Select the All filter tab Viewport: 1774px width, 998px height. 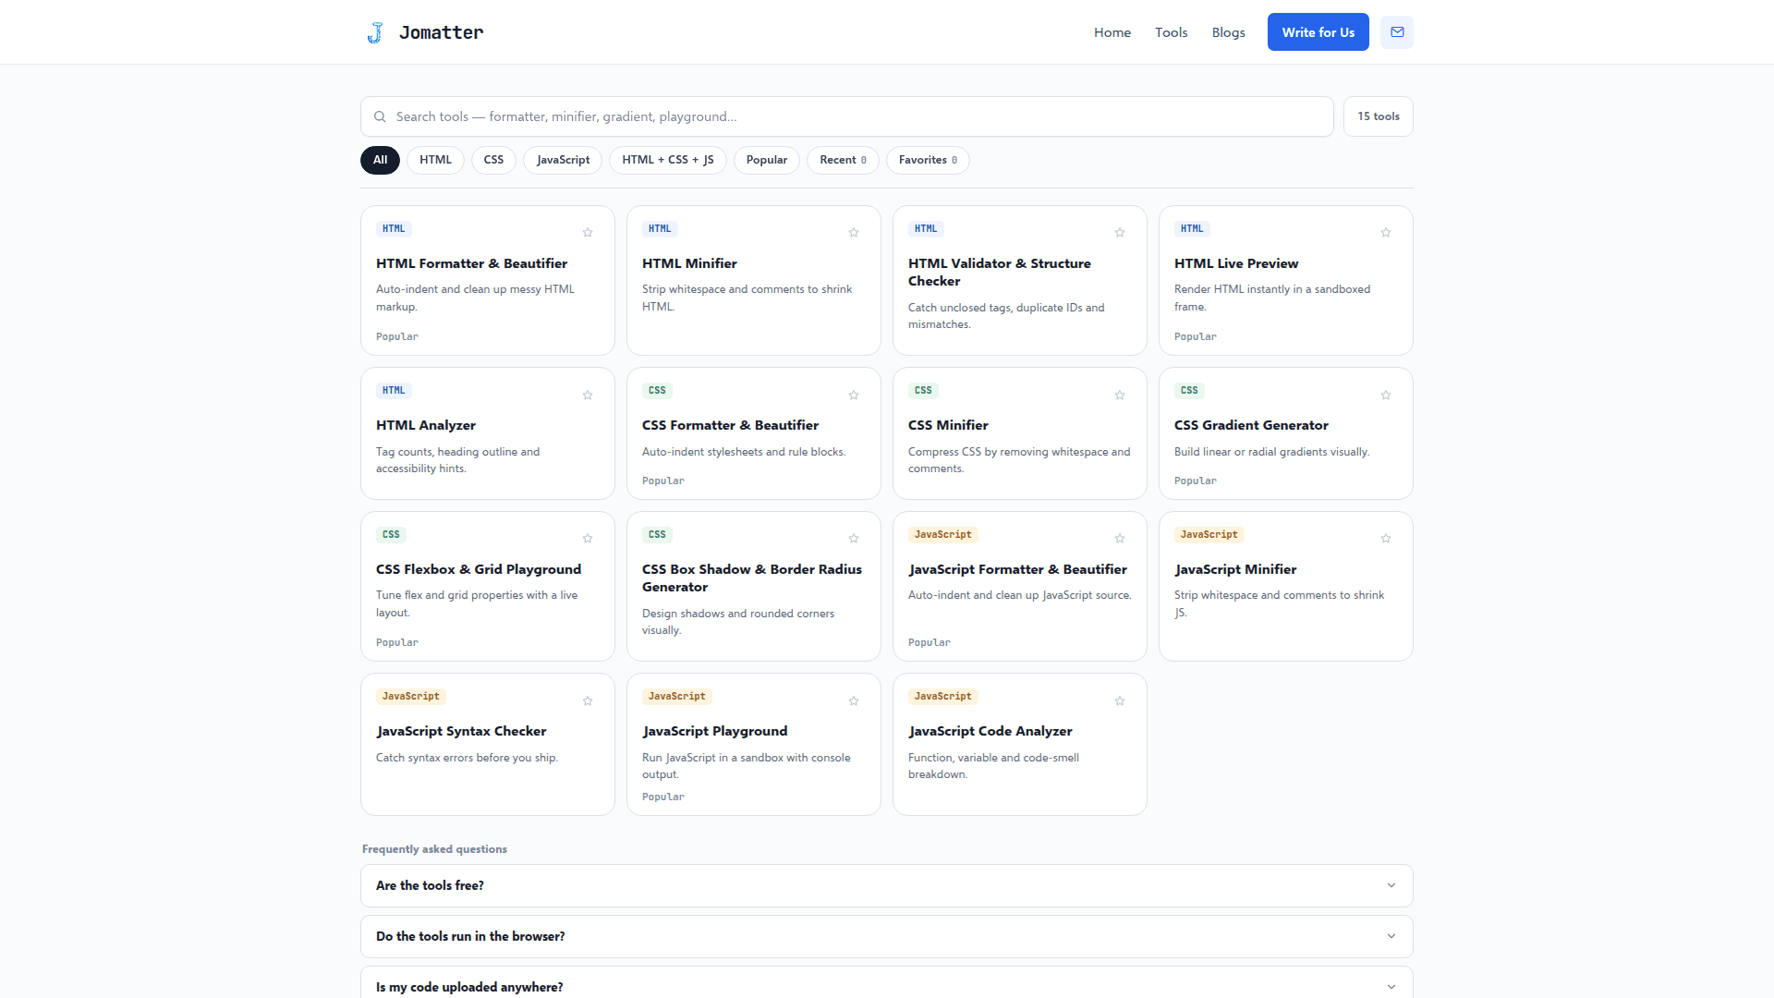click(x=380, y=160)
